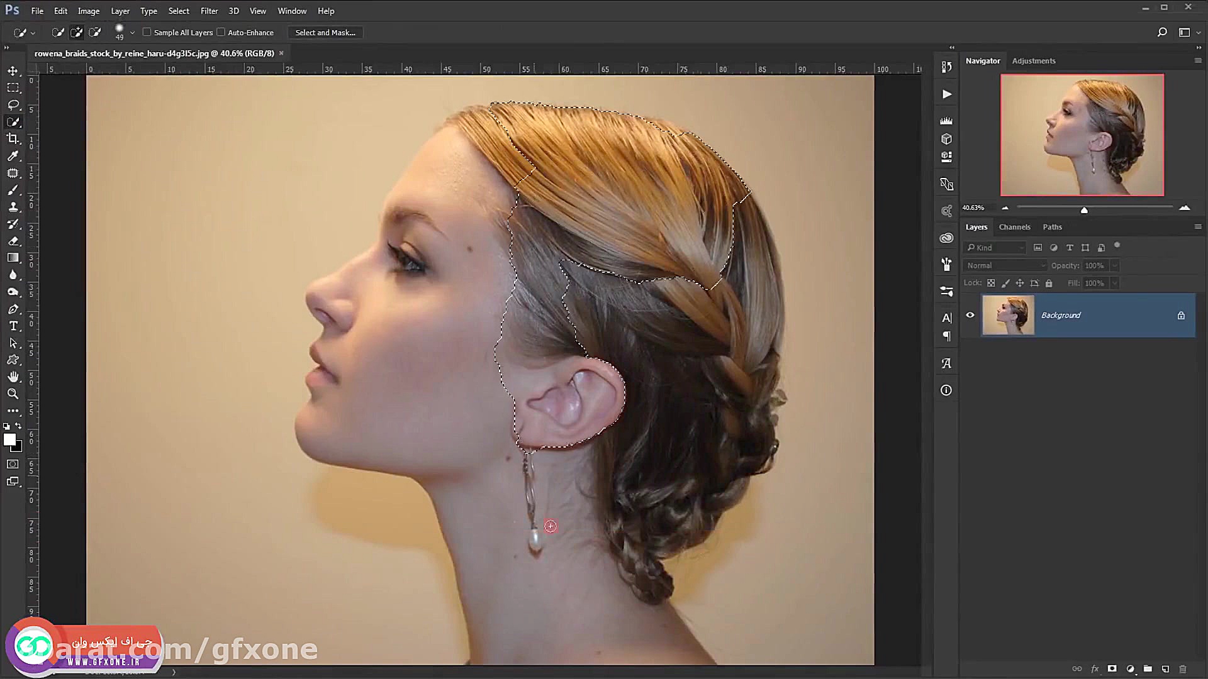Select the Type tool
Viewport: 1208px width, 679px height.
(x=13, y=326)
